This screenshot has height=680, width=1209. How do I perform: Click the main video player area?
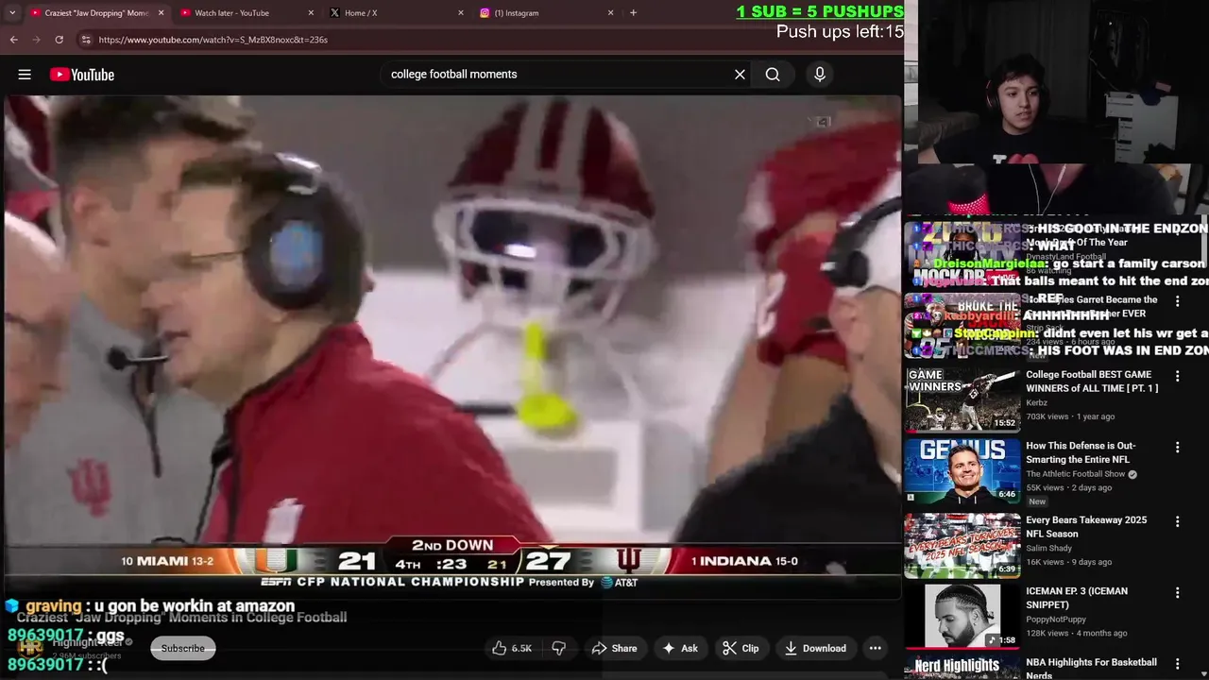click(x=451, y=345)
